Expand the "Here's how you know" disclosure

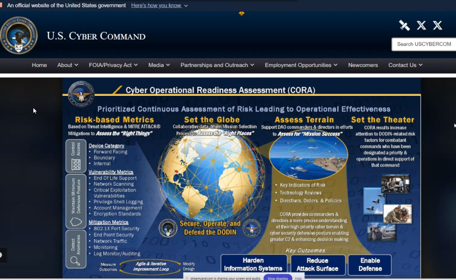pos(159,6)
